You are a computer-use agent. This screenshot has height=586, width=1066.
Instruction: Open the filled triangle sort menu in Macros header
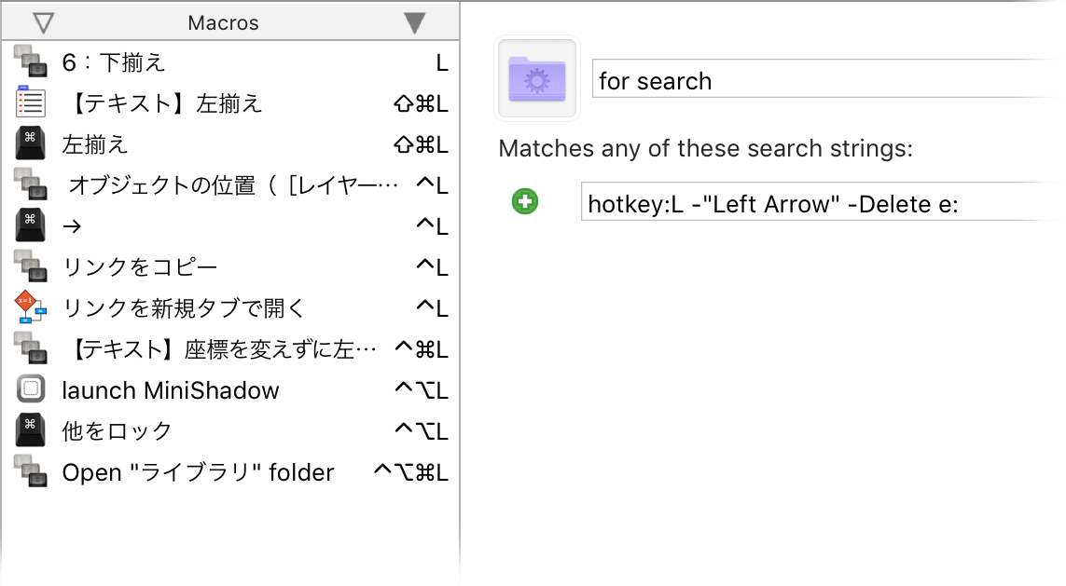coord(415,23)
